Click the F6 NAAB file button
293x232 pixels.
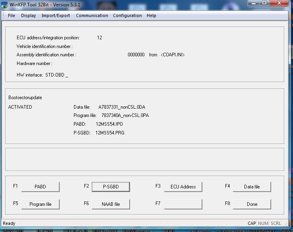click(x=111, y=204)
